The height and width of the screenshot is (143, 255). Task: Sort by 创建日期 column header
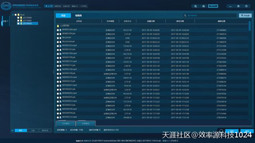(x=151, y=21)
